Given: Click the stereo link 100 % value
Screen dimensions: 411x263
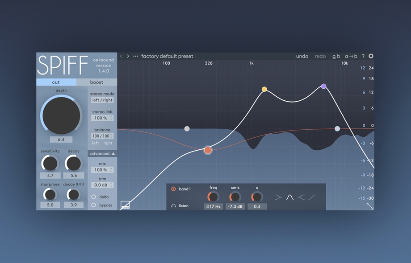Looking at the screenshot, I should coord(101,118).
